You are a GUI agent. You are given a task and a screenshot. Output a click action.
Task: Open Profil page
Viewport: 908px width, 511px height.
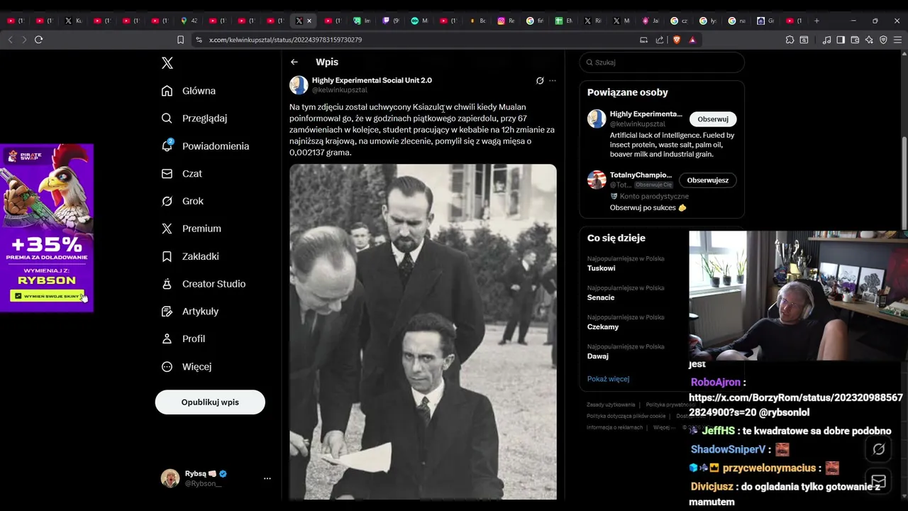(183, 339)
